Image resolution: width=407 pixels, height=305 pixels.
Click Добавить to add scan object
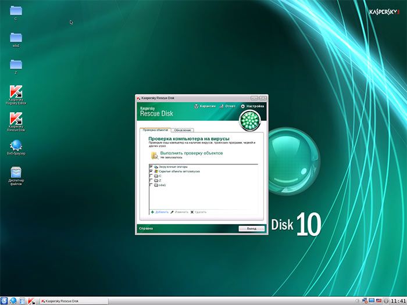pyautogui.click(x=160, y=212)
